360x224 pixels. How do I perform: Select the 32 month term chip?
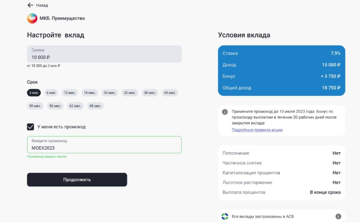[x=130, y=93]
